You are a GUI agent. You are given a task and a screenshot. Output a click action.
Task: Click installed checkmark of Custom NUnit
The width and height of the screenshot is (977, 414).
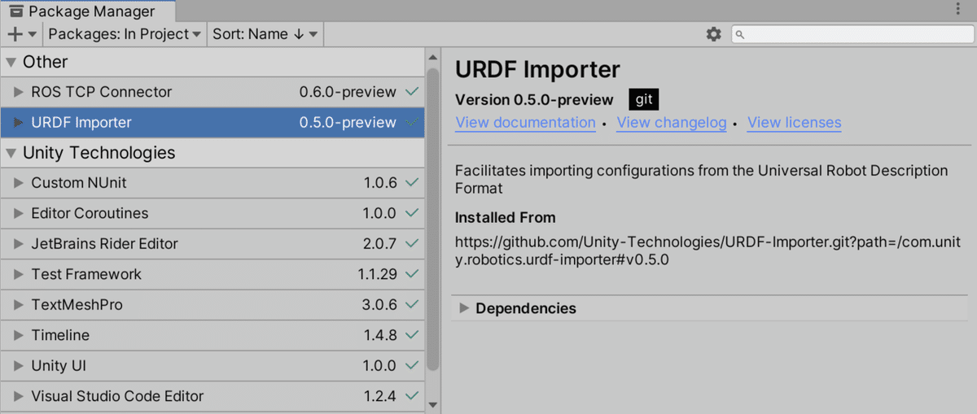point(412,183)
